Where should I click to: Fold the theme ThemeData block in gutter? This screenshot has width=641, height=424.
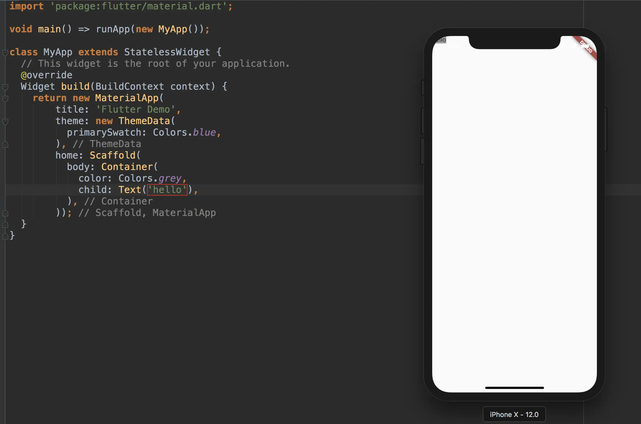click(x=5, y=122)
